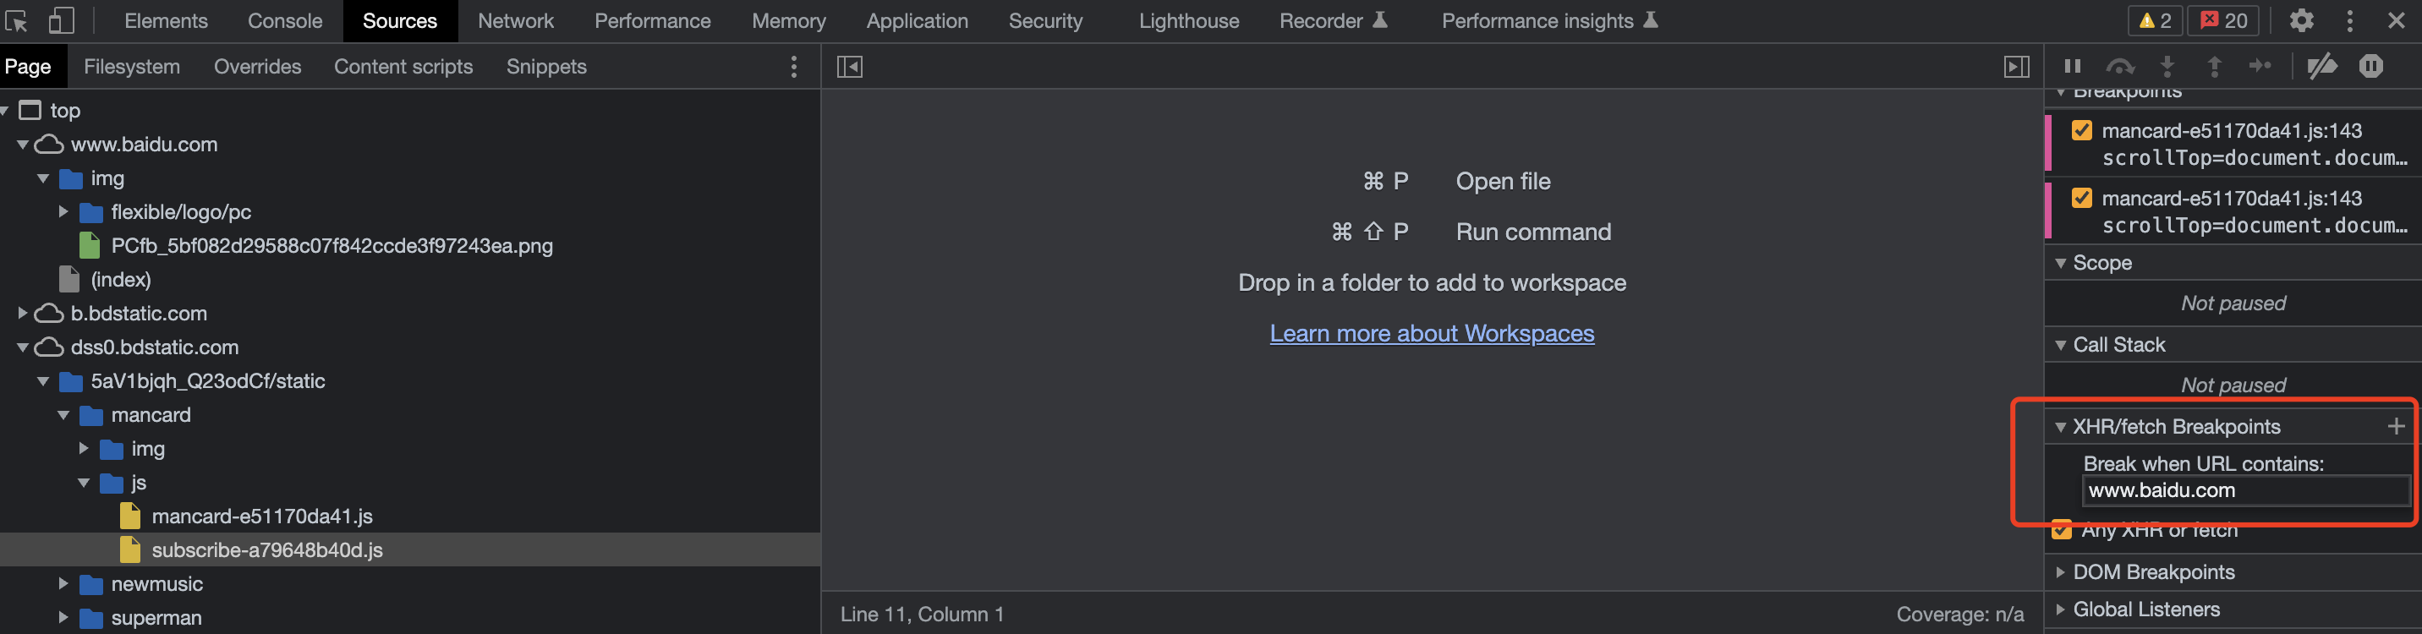Open DevTools settings via the gear icon
Image resolution: width=2422 pixels, height=634 pixels.
2301,20
